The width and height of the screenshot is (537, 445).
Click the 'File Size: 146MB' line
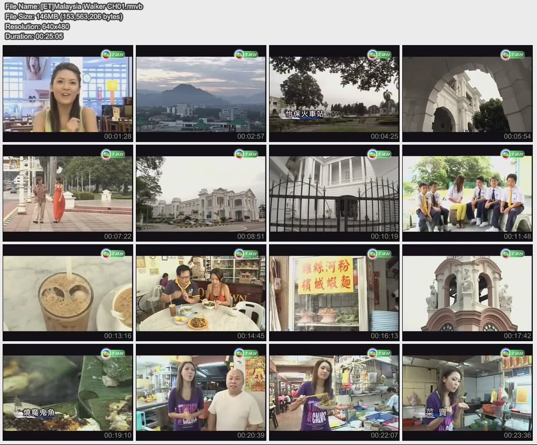tap(63, 16)
